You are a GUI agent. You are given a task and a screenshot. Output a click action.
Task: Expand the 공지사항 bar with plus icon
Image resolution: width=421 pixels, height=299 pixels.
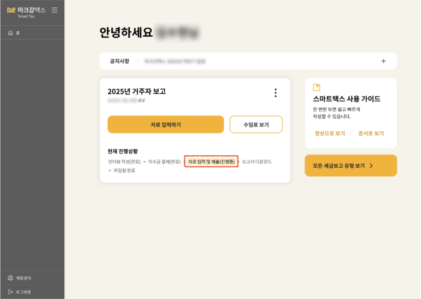point(384,61)
